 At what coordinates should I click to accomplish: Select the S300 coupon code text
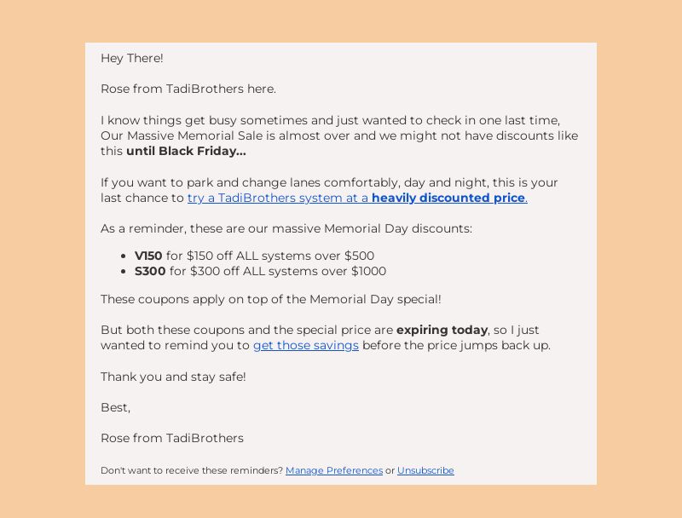click(150, 271)
